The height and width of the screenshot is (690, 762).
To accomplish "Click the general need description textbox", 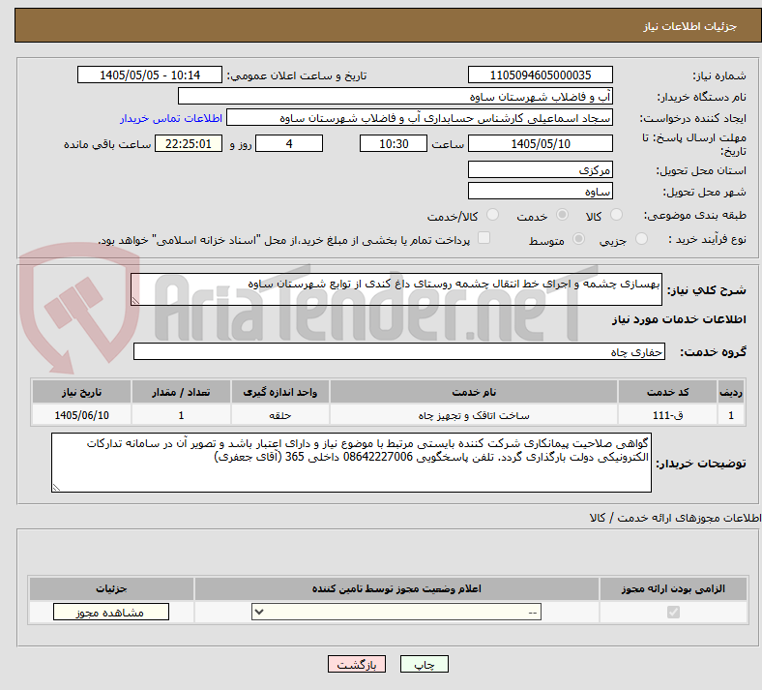I will pos(396,289).
